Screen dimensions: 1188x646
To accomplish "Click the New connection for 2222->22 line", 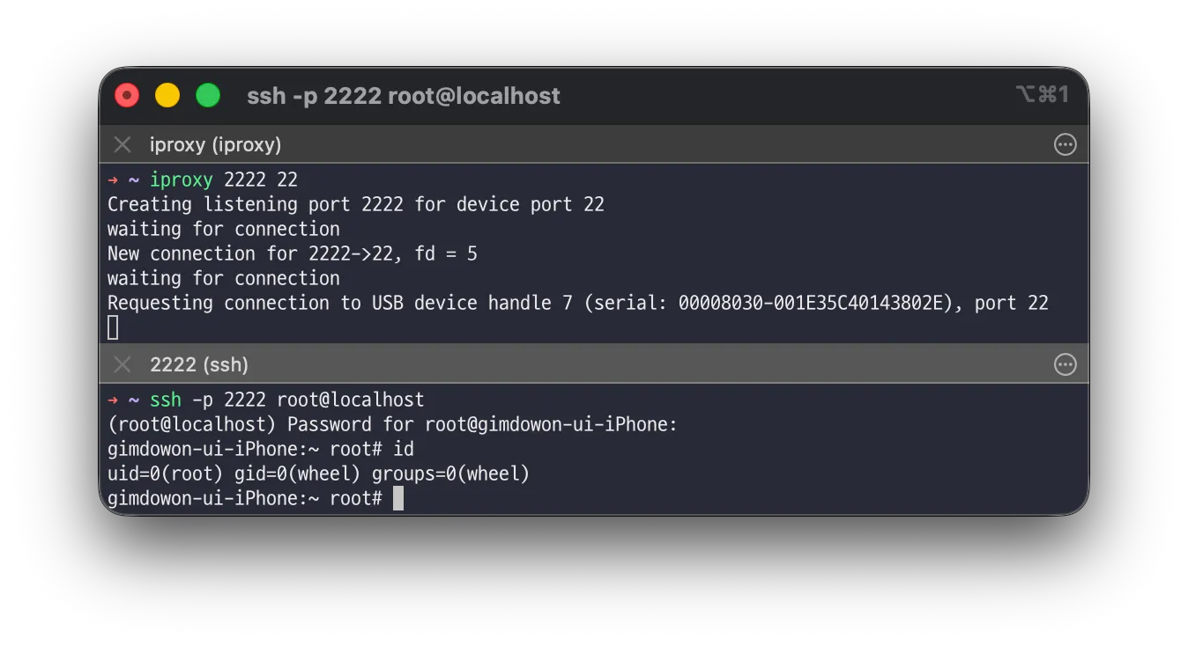I will 293,253.
